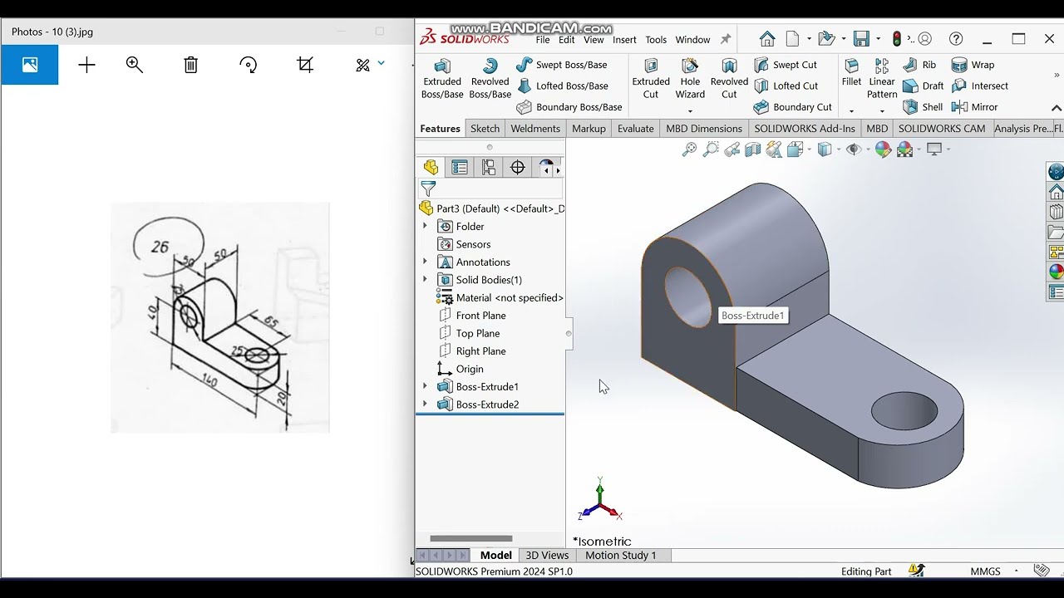Viewport: 1064px width, 598px height.
Task: Click the Help question mark icon
Action: [x=956, y=39]
